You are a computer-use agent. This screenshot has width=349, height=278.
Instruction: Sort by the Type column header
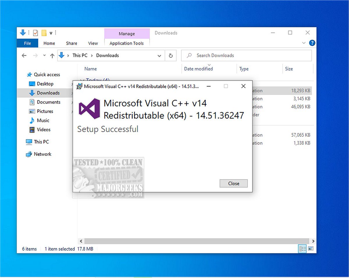point(244,69)
